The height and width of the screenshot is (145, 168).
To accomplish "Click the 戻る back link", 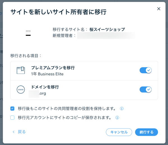I will [19, 132].
